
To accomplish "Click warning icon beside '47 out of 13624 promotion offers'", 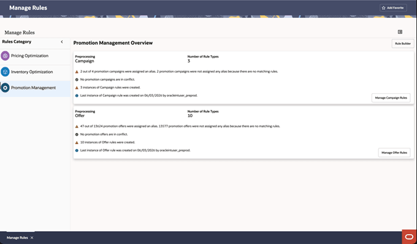I will click(x=77, y=126).
